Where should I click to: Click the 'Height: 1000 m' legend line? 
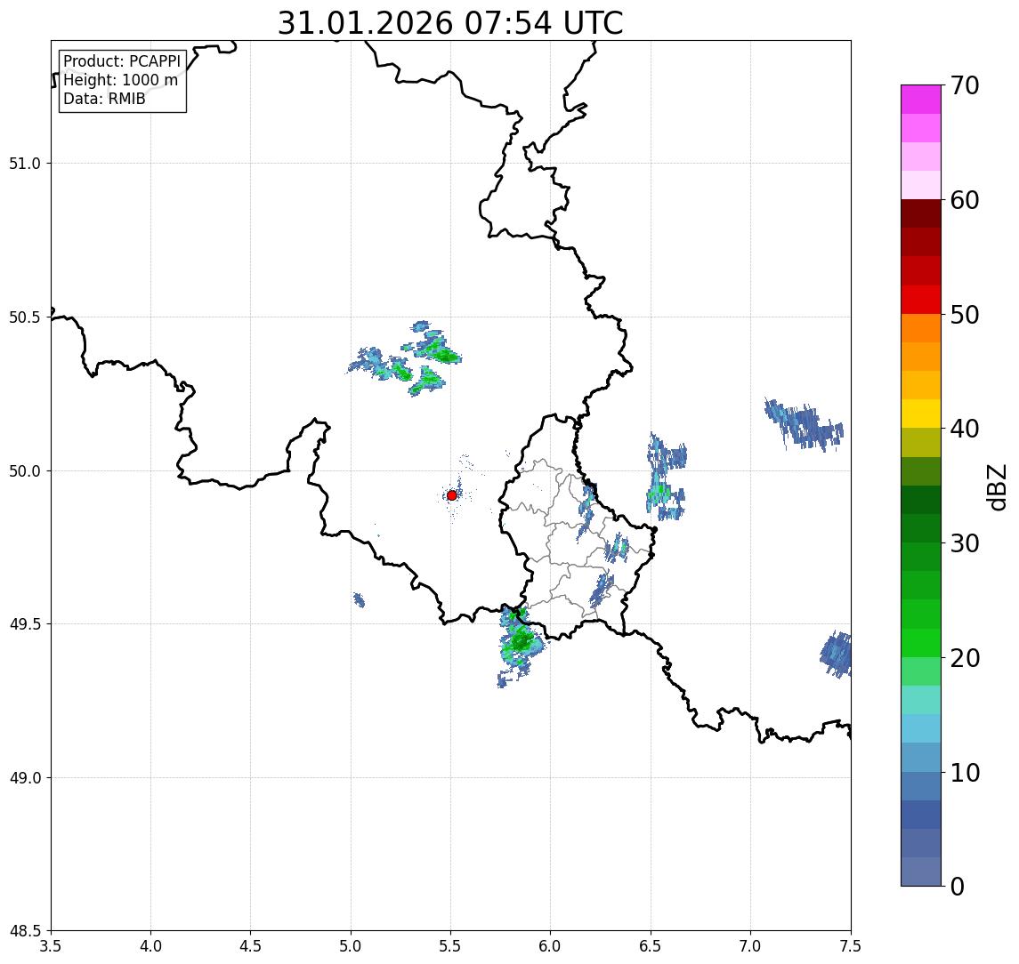click(x=120, y=80)
